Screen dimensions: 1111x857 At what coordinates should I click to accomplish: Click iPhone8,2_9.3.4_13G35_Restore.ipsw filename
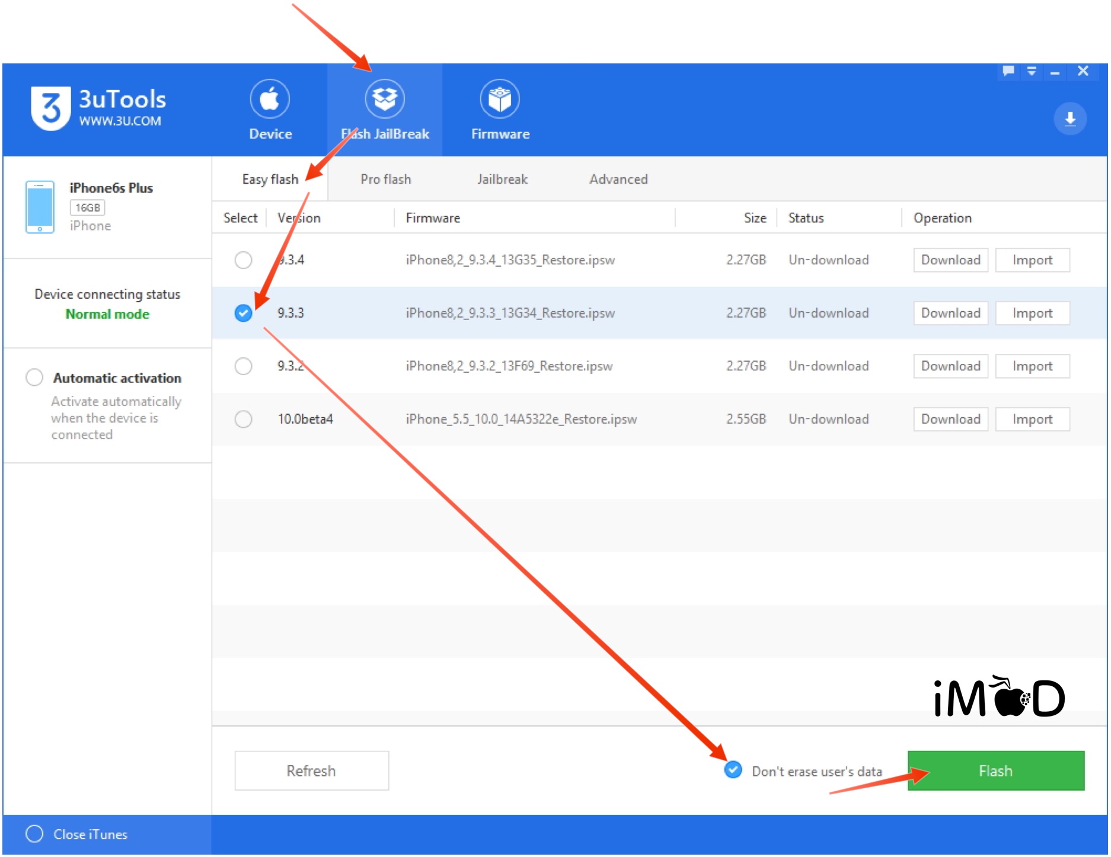[510, 260]
